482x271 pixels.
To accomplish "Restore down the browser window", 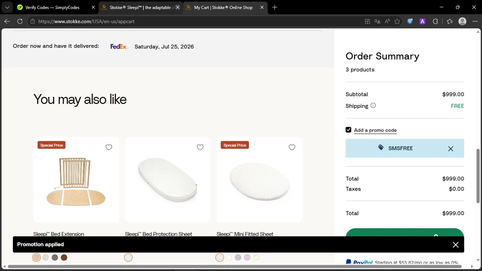I will pos(458,7).
